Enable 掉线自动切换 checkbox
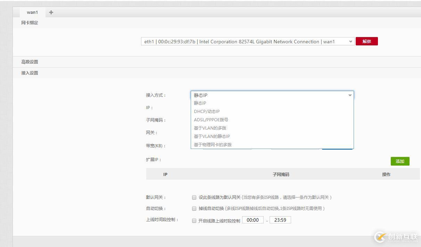Screen dimensions: 421x247 pos(194,208)
